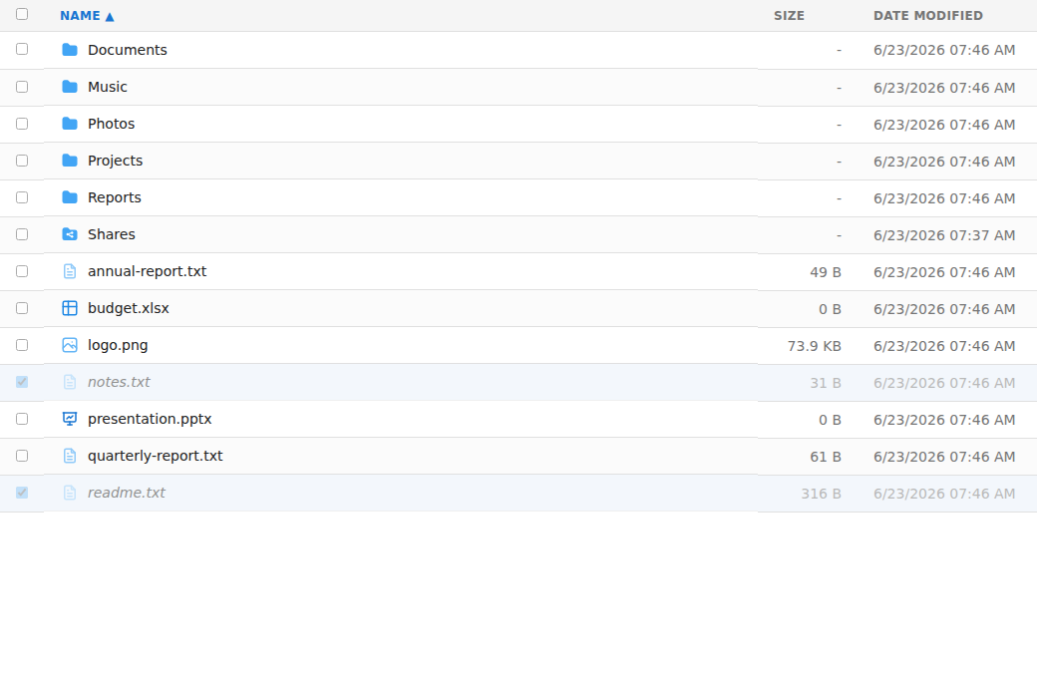Check the Documents row checkbox
The image size is (1037, 689).
pyautogui.click(x=22, y=49)
